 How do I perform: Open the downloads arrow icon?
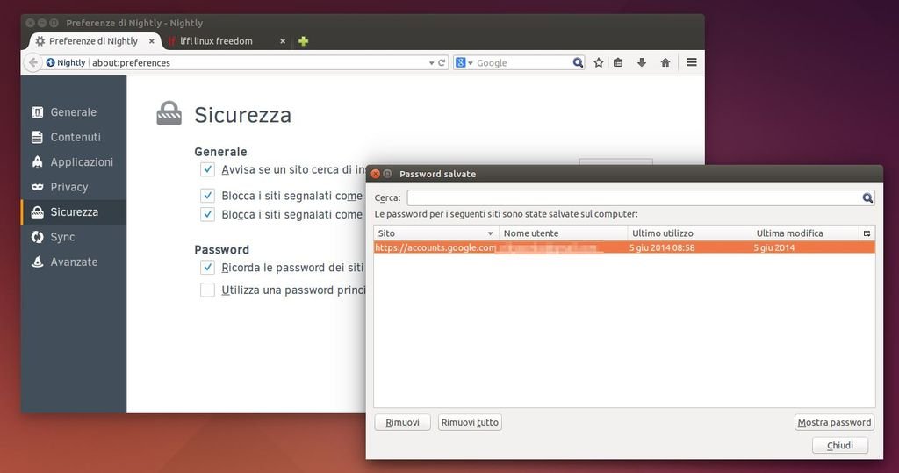[x=642, y=62]
